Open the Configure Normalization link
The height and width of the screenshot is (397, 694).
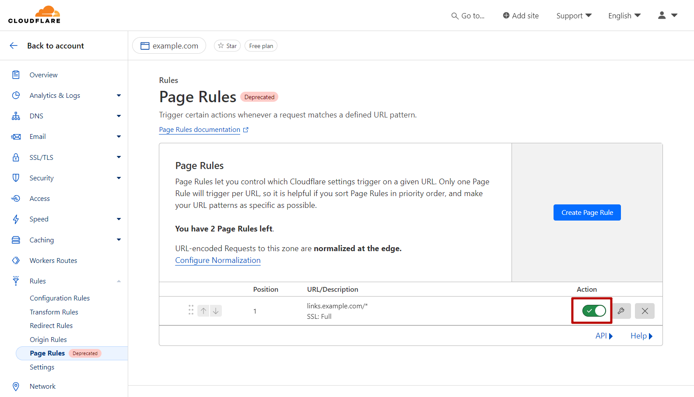pos(218,260)
